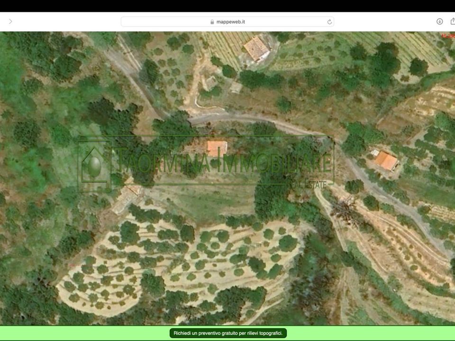Click the forward navigation chevron
Viewport: 455px width, 341px height.
tap(10, 21)
